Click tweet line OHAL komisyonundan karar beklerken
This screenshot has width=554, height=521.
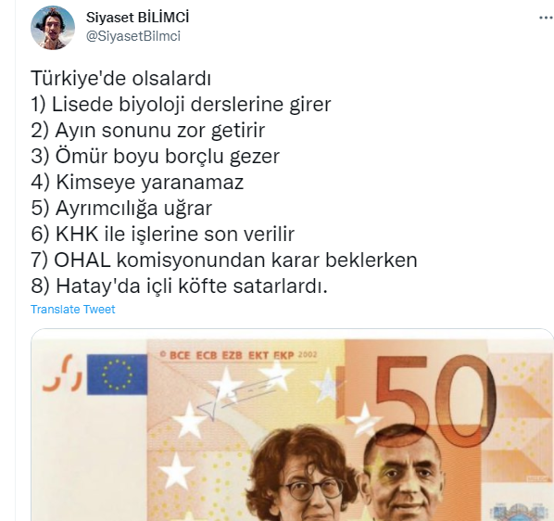[x=224, y=260]
